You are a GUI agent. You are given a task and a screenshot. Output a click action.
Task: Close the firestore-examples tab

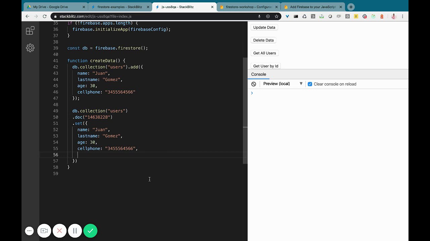click(148, 7)
